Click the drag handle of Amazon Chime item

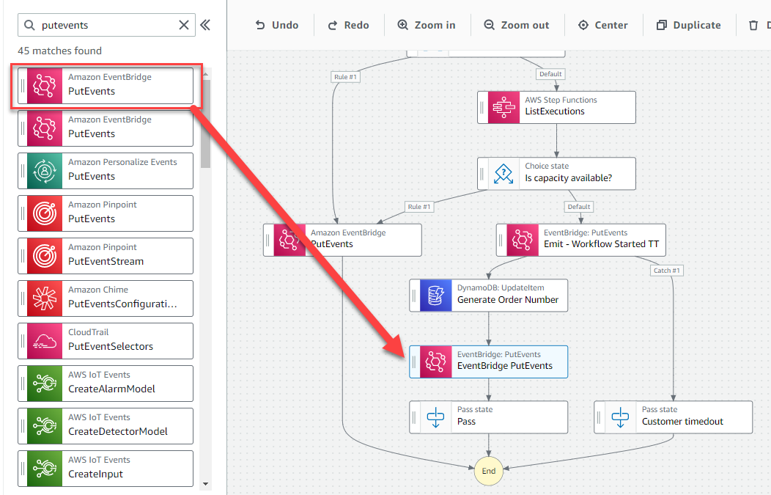(x=23, y=298)
